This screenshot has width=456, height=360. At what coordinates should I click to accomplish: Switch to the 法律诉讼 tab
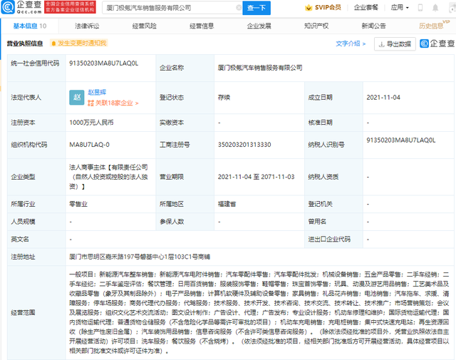(x=87, y=26)
